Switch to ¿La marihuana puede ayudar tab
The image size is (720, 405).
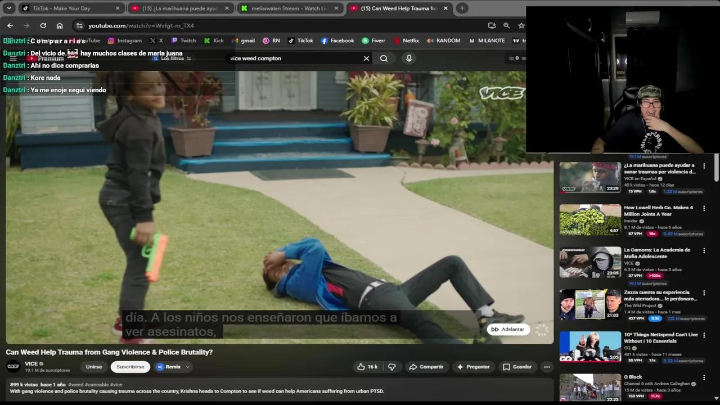click(x=180, y=8)
